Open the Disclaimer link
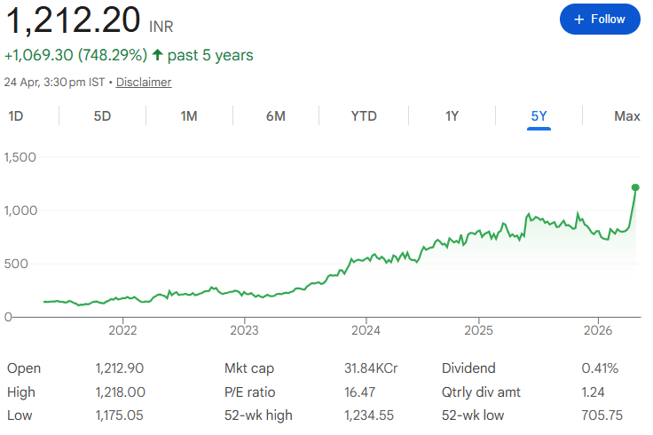The image size is (653, 435). tap(144, 82)
